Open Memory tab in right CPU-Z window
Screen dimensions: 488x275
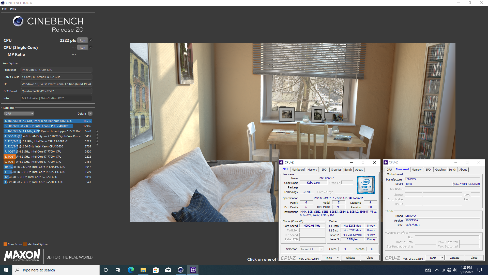(417, 170)
